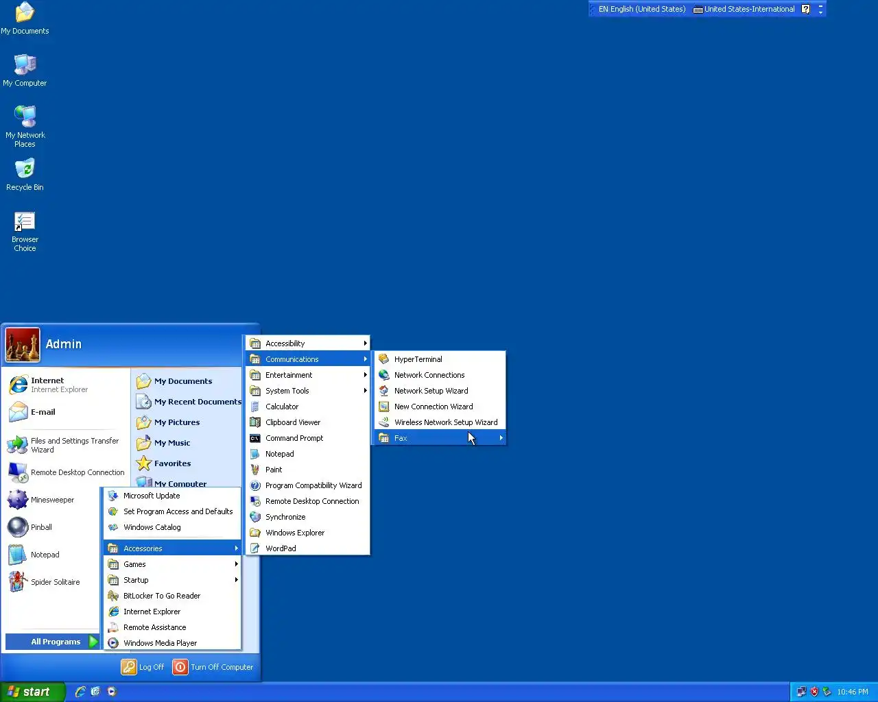Launch Command Prompt from Accessories
Screen dimensions: 878x702
coord(308,438)
